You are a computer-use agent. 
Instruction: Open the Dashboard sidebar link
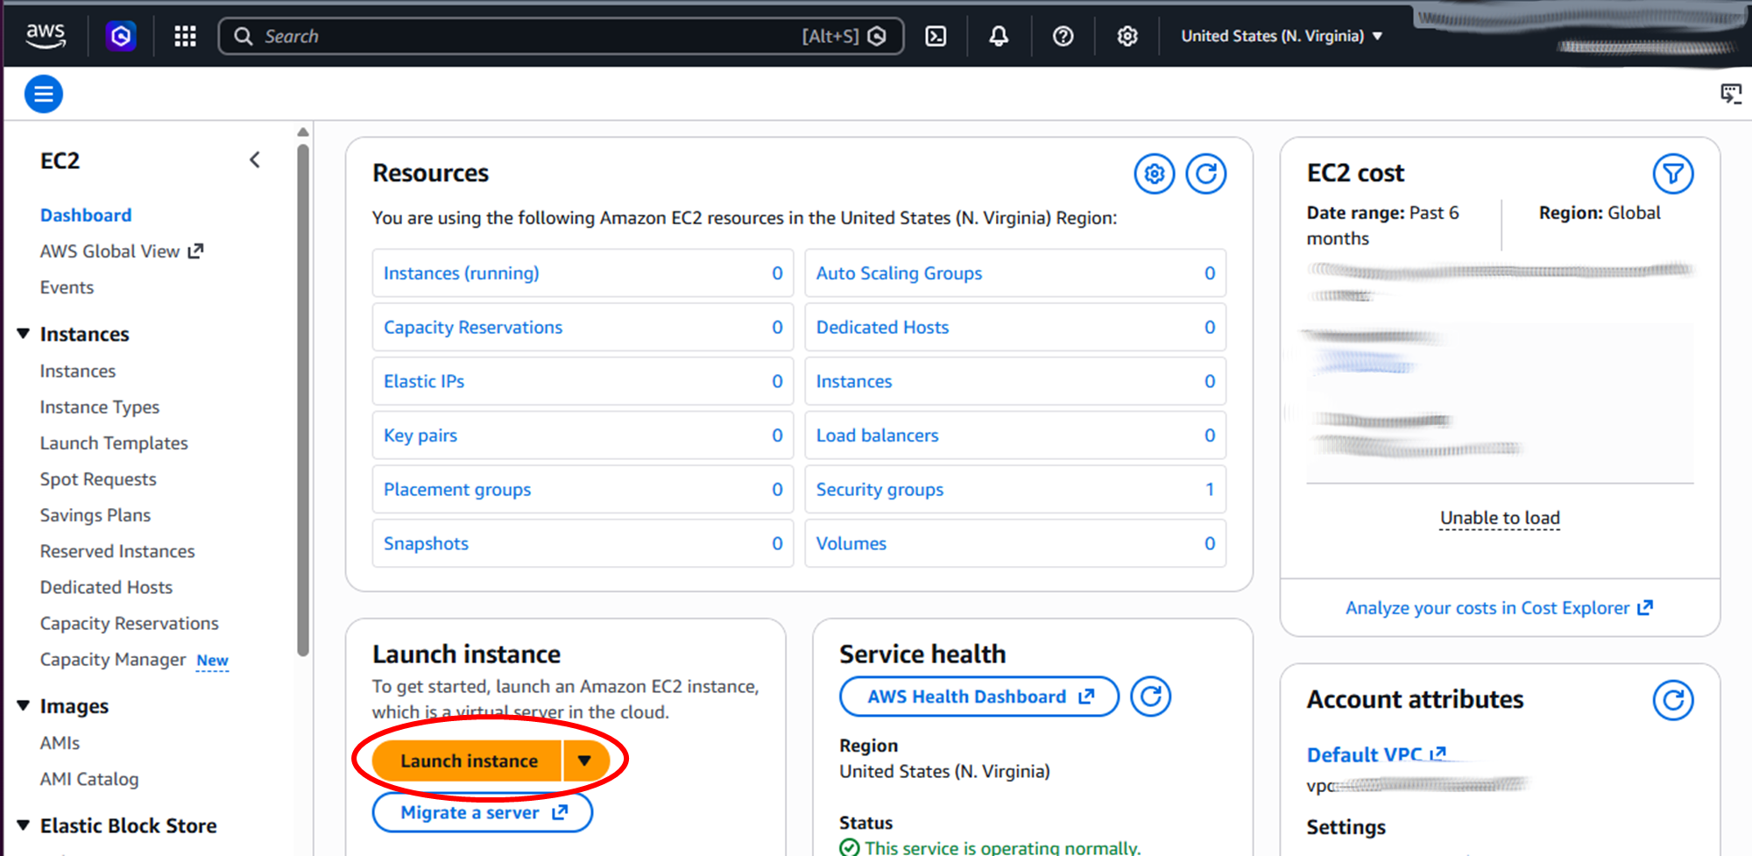pos(86,215)
